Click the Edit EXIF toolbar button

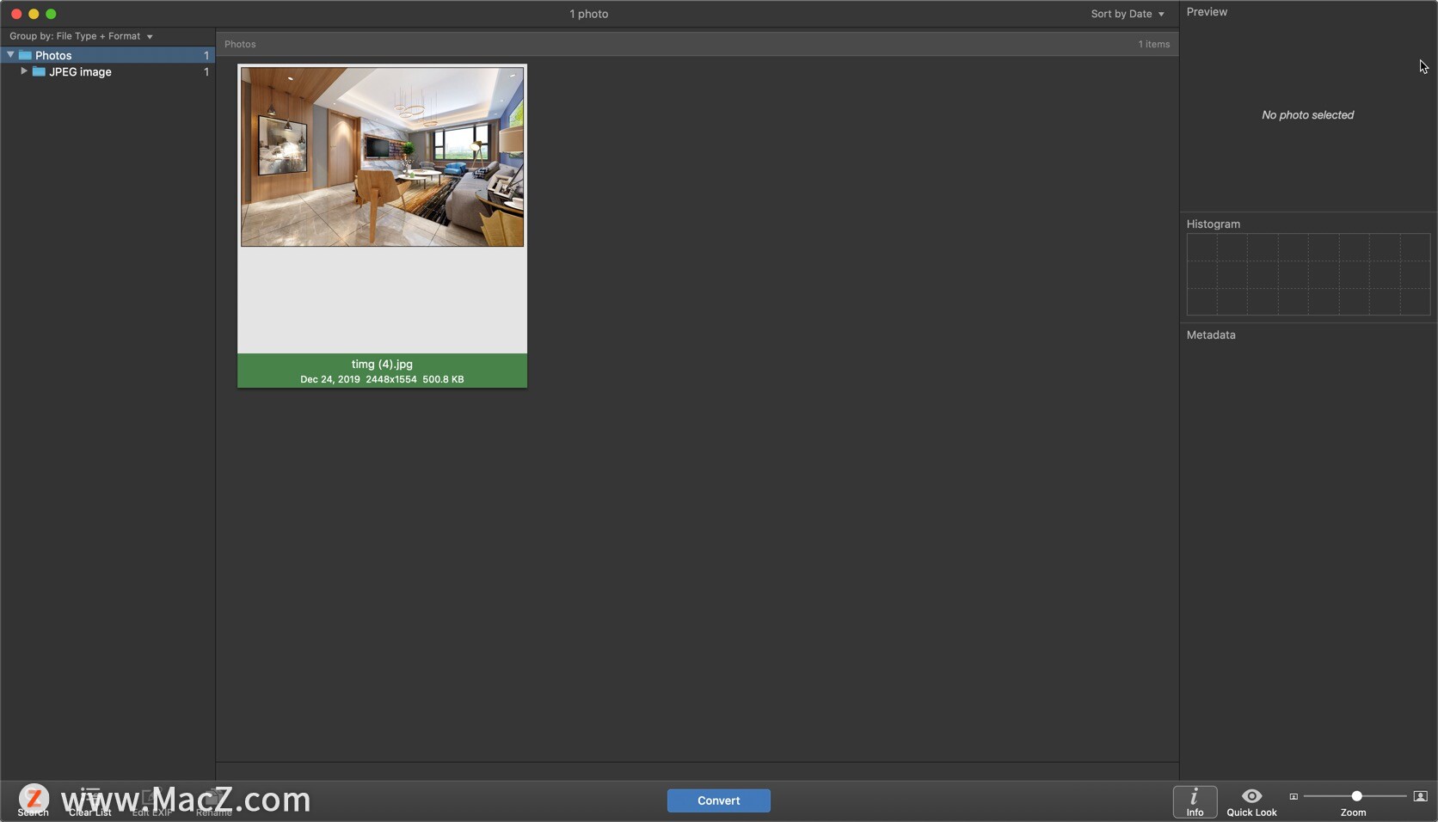[x=152, y=801]
